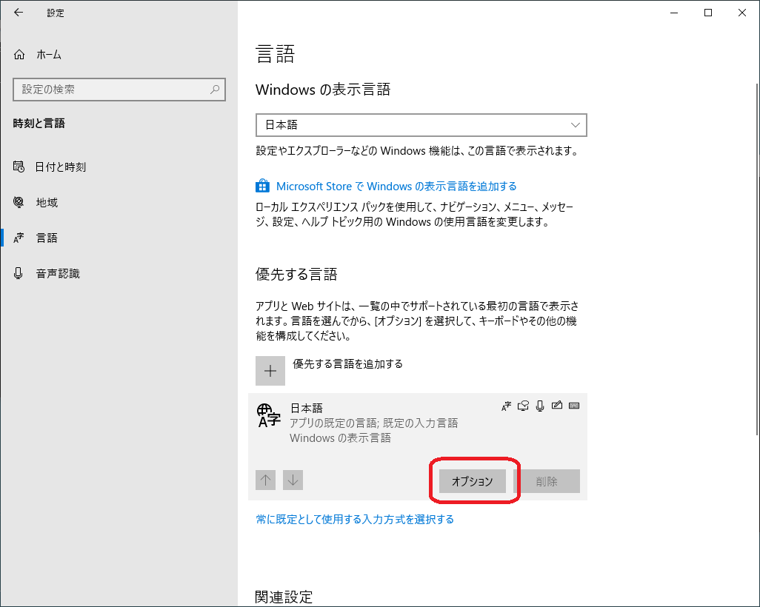Click the display language icon in the 日本語 row
The image size is (760, 607).
(x=507, y=406)
